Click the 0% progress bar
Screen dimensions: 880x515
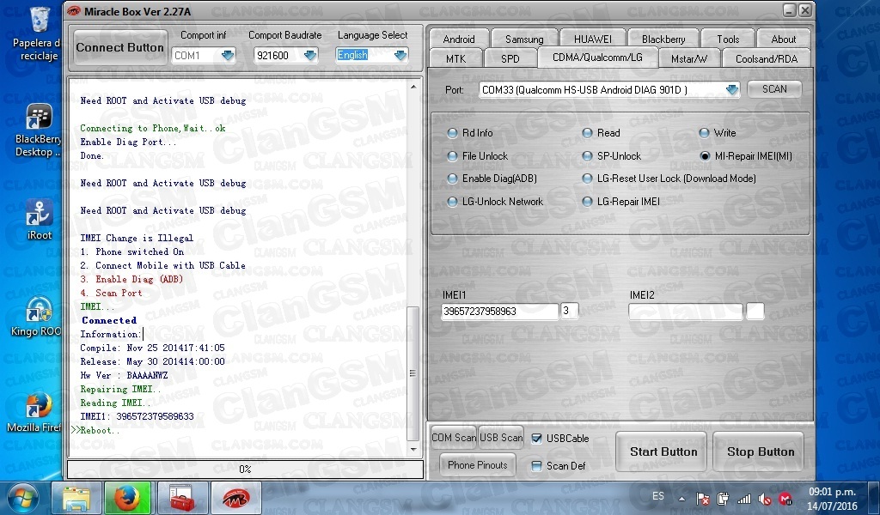(x=245, y=470)
